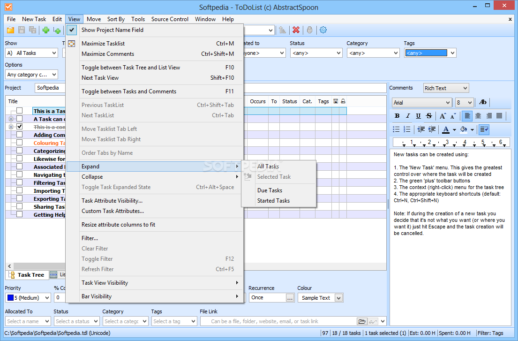Image resolution: width=518 pixels, height=341 pixels.
Task: Add new task with green plus icon
Action: coord(46,30)
